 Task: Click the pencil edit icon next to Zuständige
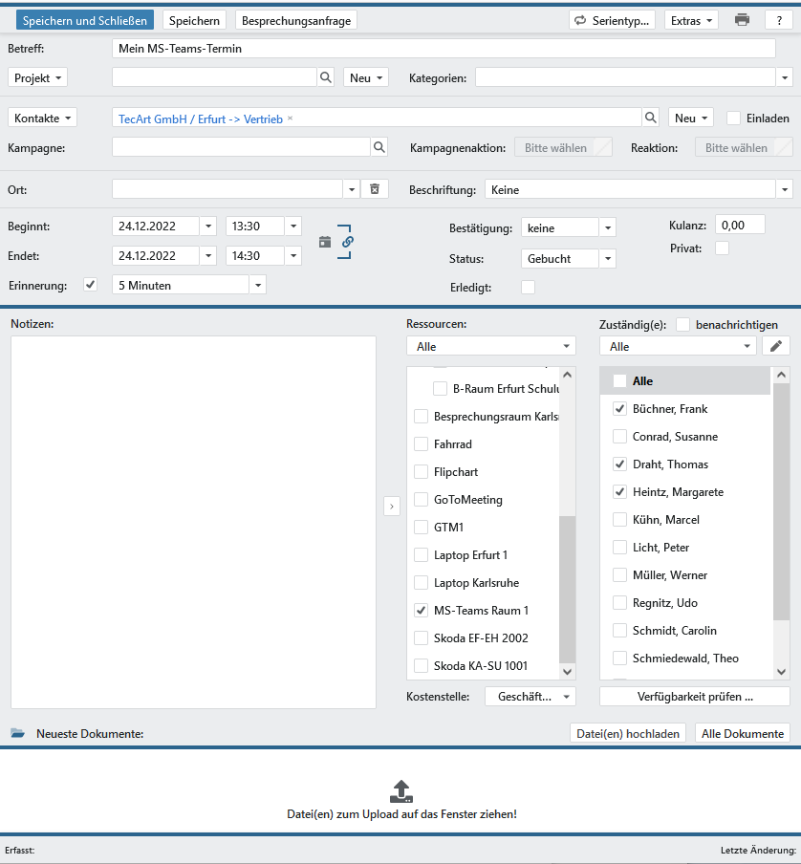776,346
